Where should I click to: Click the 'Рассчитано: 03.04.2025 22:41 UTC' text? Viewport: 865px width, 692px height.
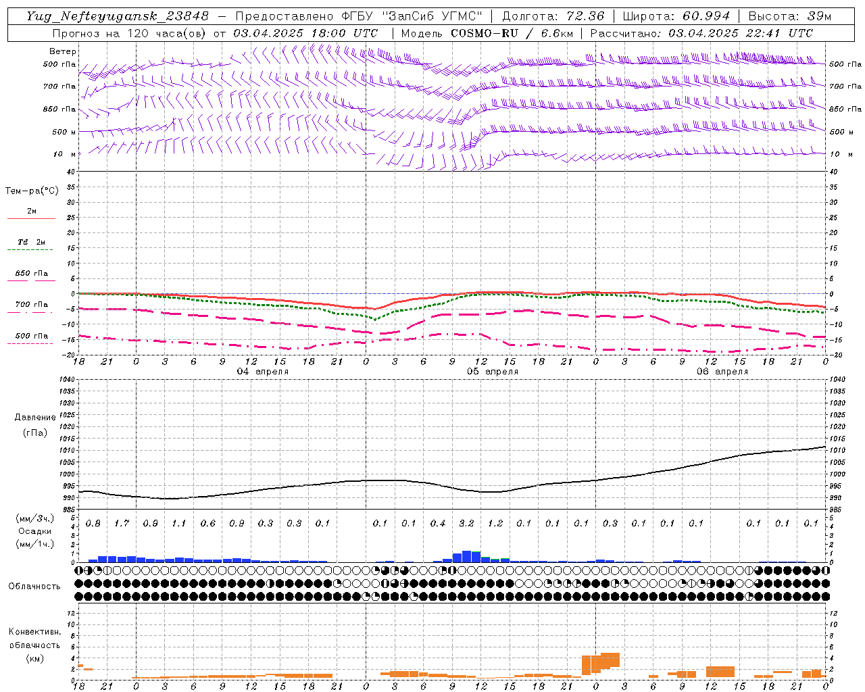(x=701, y=33)
